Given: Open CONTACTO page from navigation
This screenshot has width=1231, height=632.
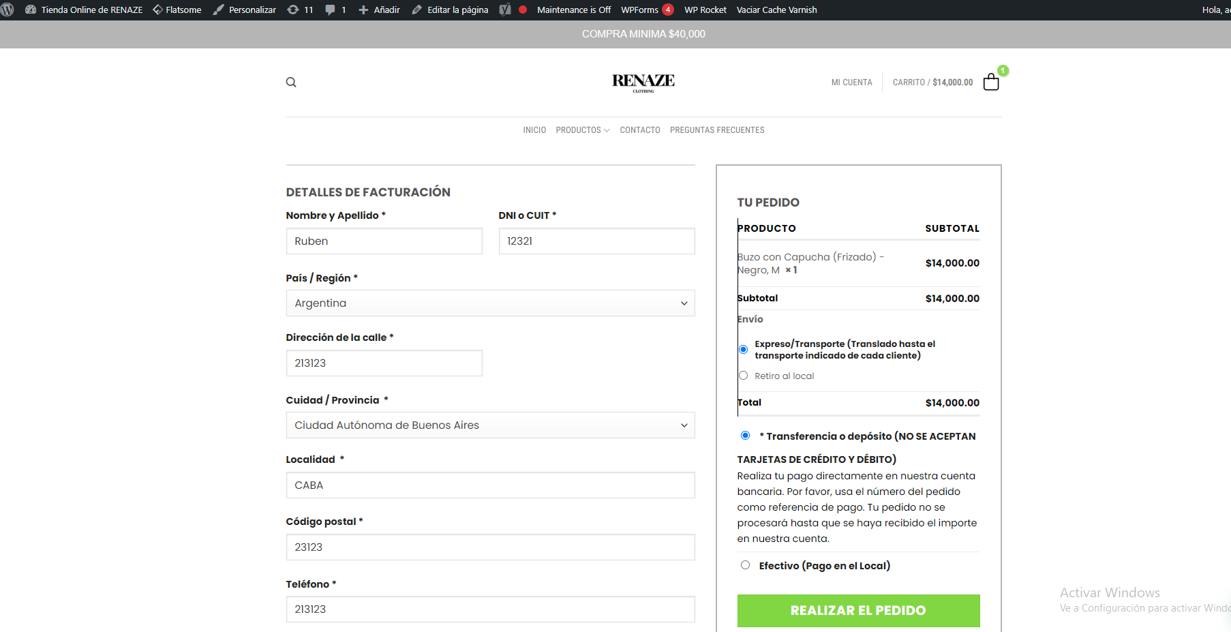Looking at the screenshot, I should 640,130.
